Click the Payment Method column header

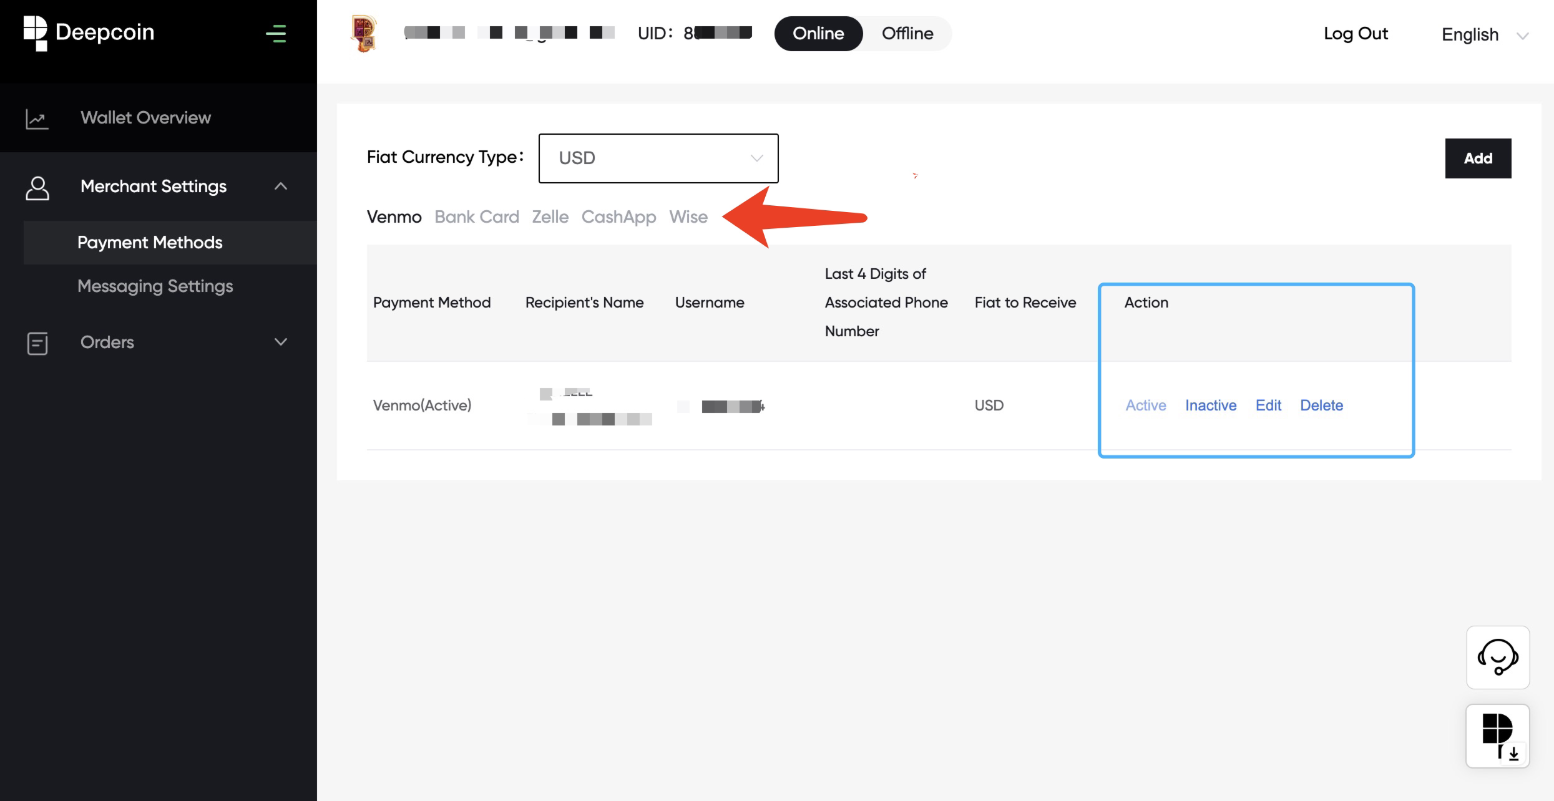click(x=432, y=303)
